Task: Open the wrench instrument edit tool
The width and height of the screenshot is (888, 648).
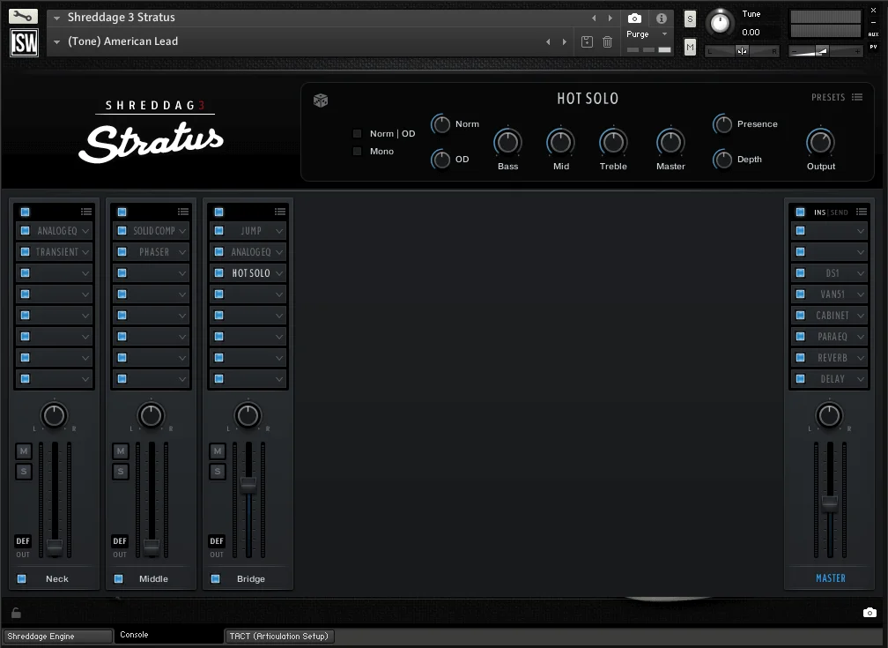Action: tap(23, 16)
